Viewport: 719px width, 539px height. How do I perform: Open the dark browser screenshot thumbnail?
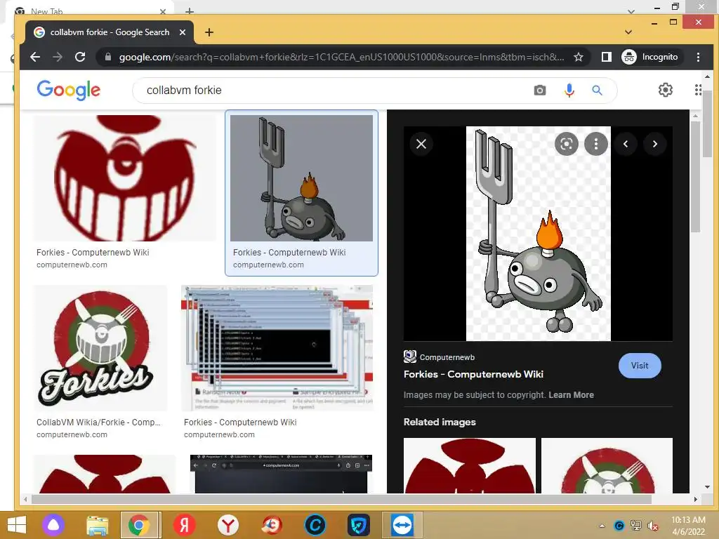point(281,474)
